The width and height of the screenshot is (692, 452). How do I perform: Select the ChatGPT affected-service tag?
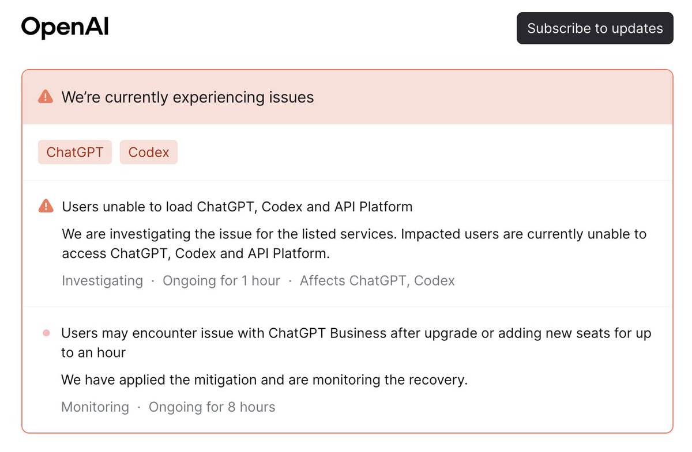click(x=75, y=152)
